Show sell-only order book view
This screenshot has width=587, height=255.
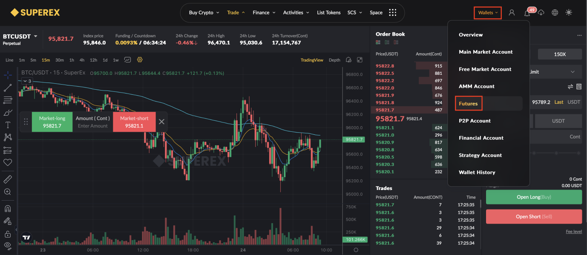pos(397,42)
